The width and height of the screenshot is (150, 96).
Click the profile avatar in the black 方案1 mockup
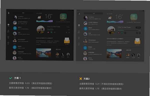click(x=8, y=13)
